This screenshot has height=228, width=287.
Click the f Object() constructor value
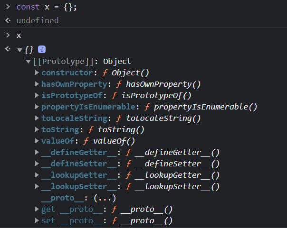coord(126,73)
